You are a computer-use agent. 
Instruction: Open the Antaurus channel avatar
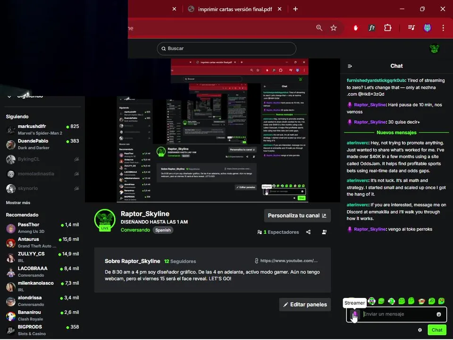point(11,243)
